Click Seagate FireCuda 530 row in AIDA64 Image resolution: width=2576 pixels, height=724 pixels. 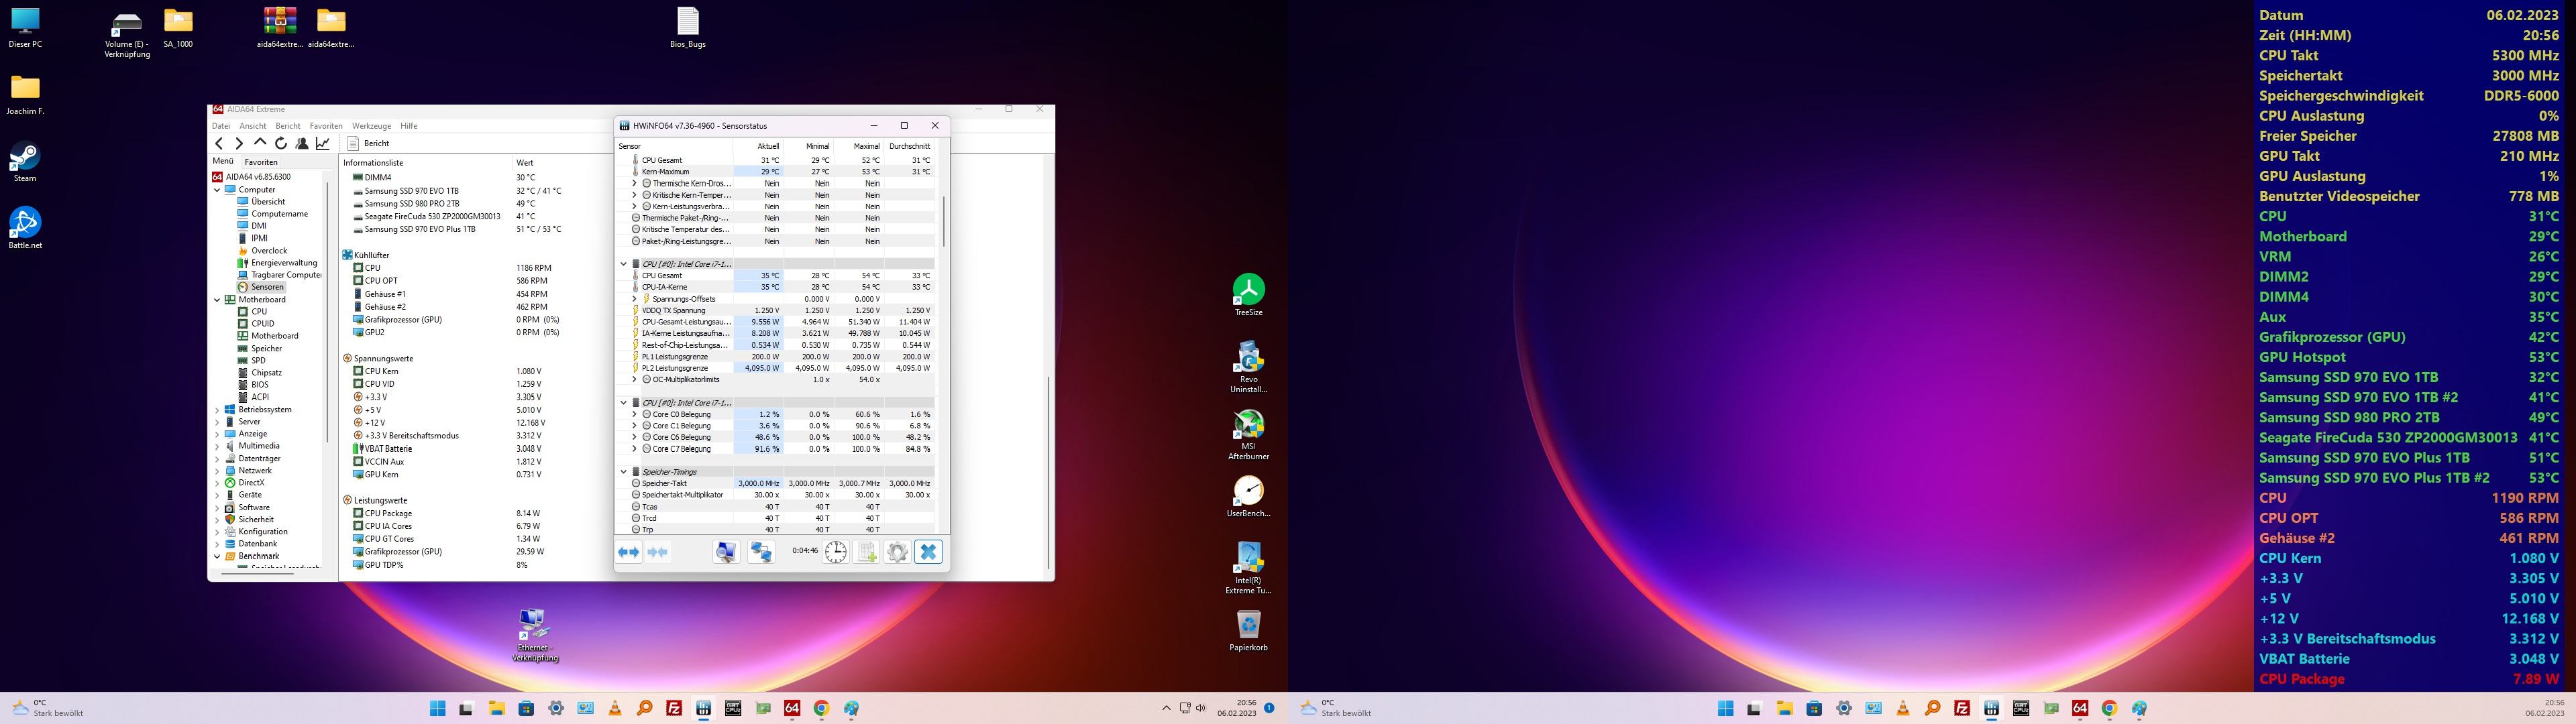(x=445, y=217)
